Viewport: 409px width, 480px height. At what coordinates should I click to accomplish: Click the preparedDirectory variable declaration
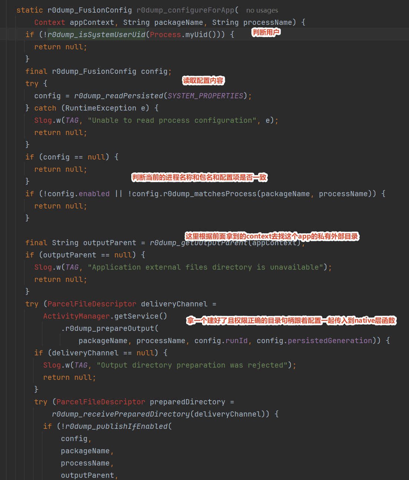pyautogui.click(x=188, y=402)
